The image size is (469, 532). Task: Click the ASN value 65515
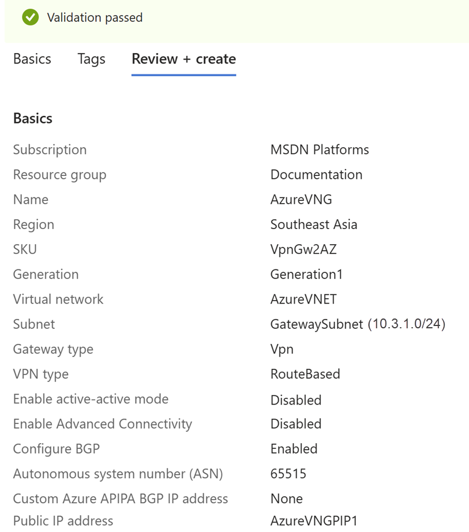[288, 474]
